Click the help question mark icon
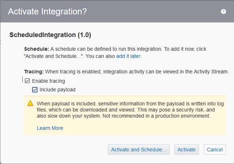Image resolution: width=234 pixels, height=164 pixels. pyautogui.click(x=224, y=12)
